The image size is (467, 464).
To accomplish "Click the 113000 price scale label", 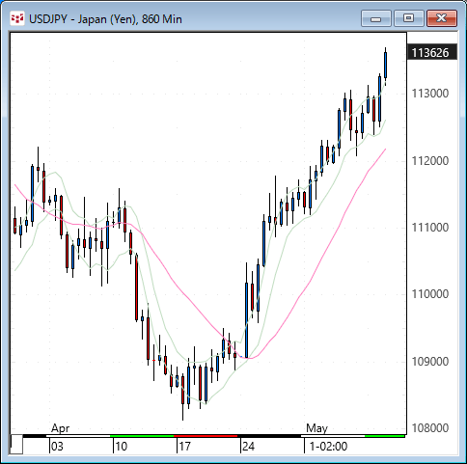I will point(430,94).
